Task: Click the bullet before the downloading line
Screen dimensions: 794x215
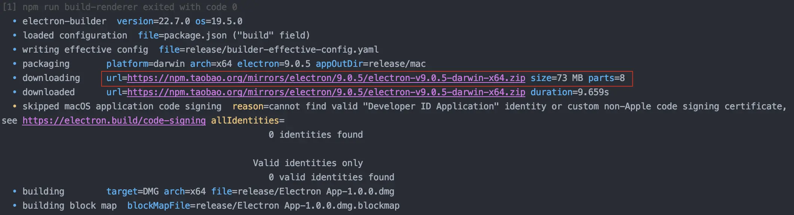Action: pos(15,78)
